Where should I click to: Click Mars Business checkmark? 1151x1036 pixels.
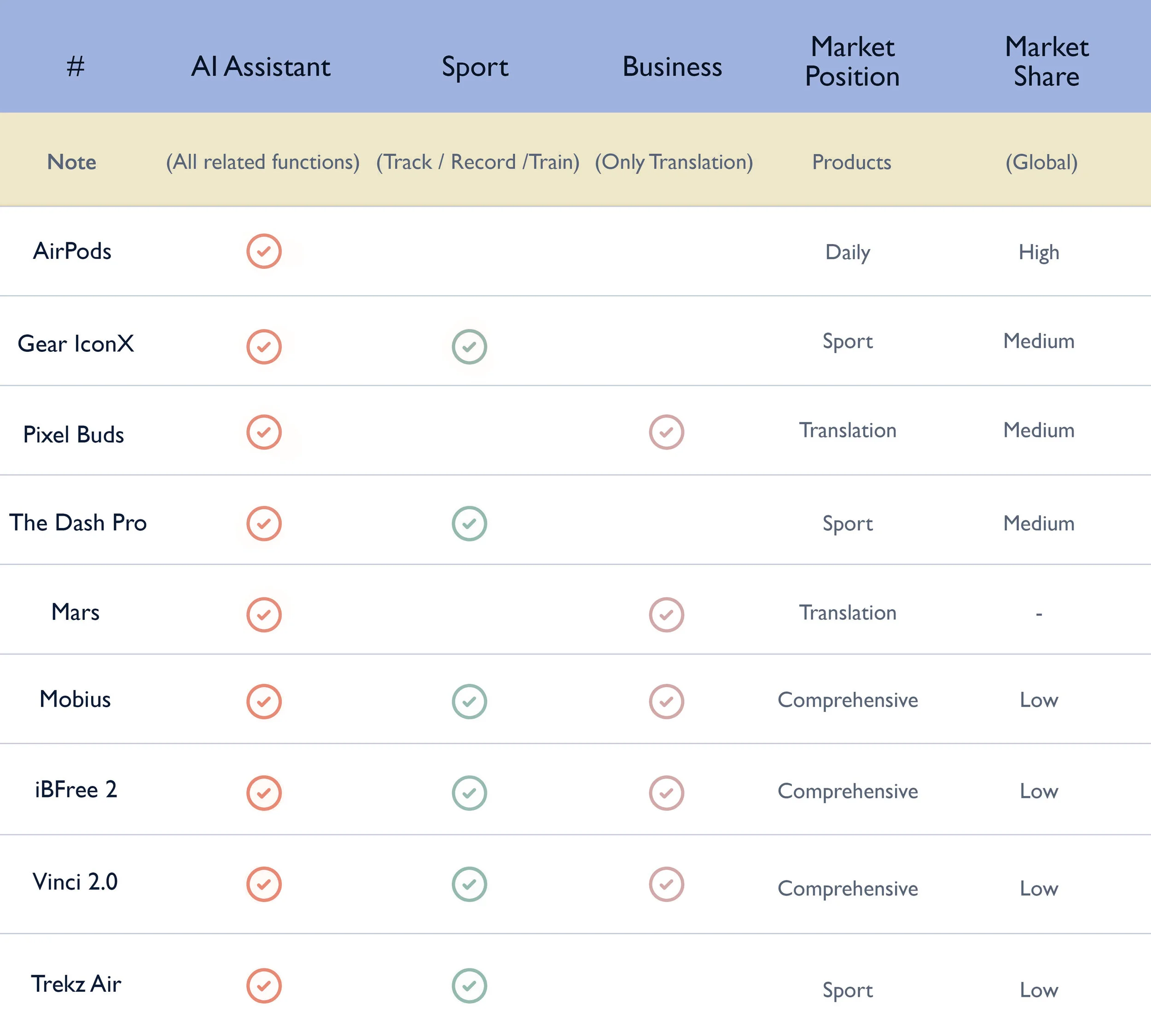pyautogui.click(x=666, y=615)
